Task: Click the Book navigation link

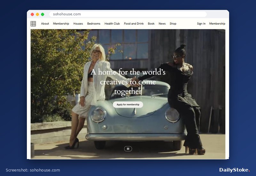Action: click(151, 24)
